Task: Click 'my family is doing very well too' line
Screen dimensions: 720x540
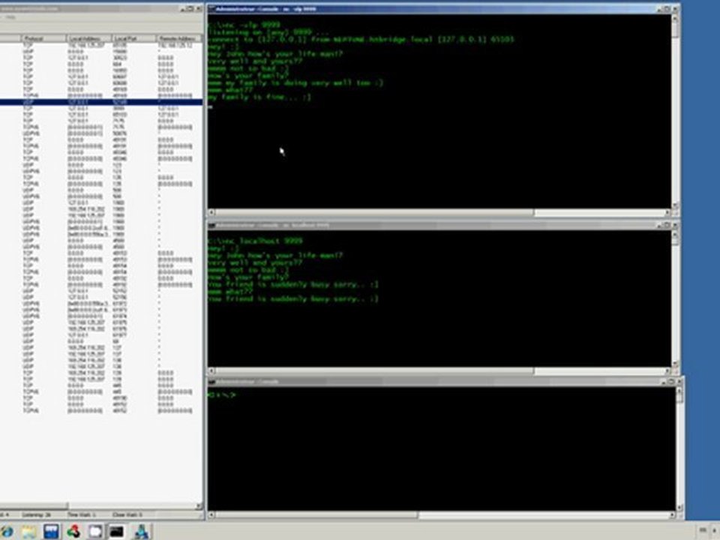Action: coord(295,83)
